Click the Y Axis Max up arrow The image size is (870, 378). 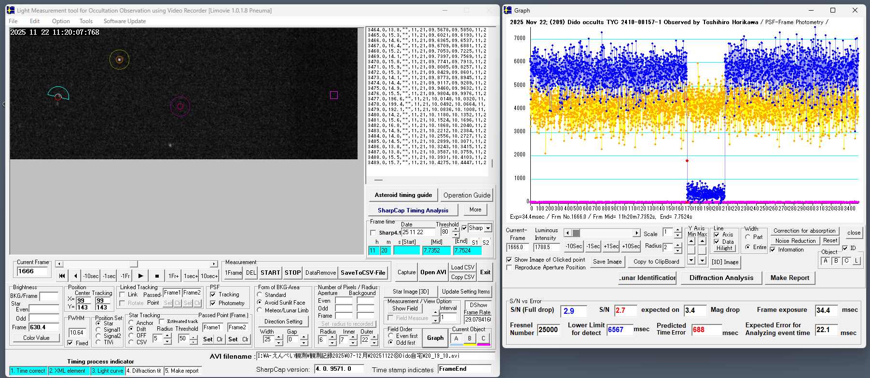(702, 241)
